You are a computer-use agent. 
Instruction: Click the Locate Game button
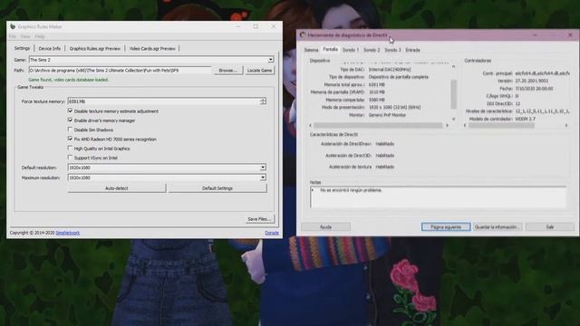point(260,71)
